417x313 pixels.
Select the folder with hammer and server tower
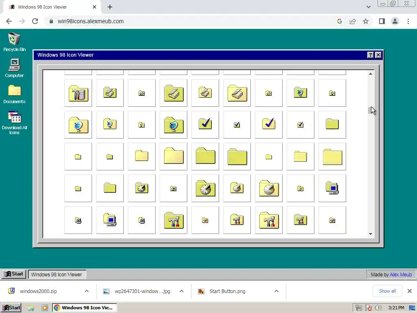(78, 93)
